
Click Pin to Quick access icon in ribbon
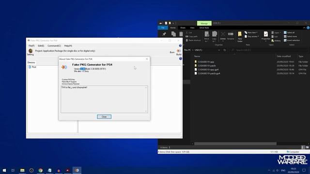[x=164, y=34]
